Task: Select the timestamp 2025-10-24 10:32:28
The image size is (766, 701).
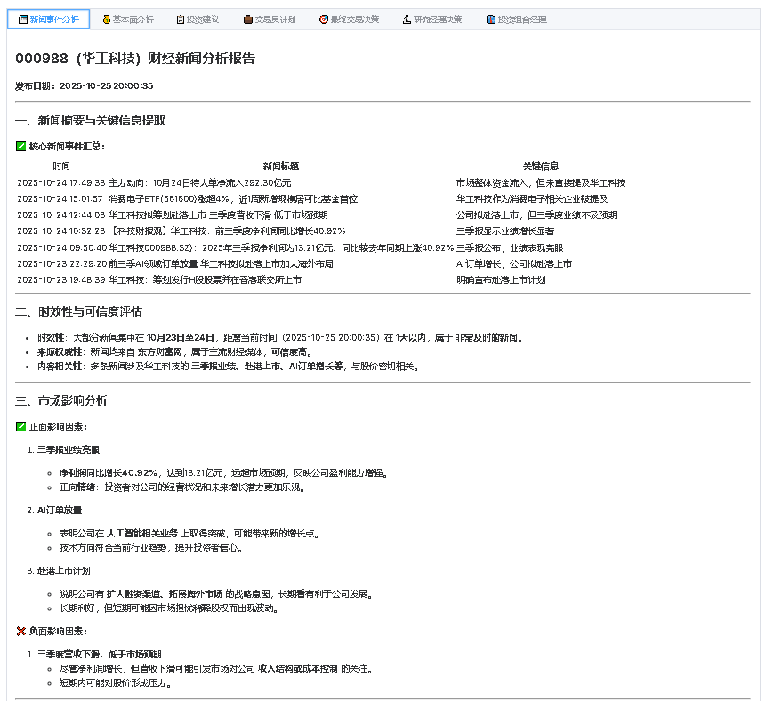Action: click(x=61, y=230)
